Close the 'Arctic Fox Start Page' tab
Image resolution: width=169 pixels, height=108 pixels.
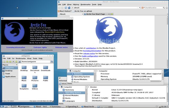click(109, 14)
